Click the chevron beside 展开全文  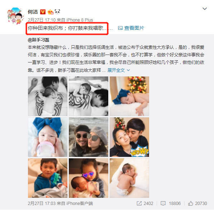tap(128, 70)
